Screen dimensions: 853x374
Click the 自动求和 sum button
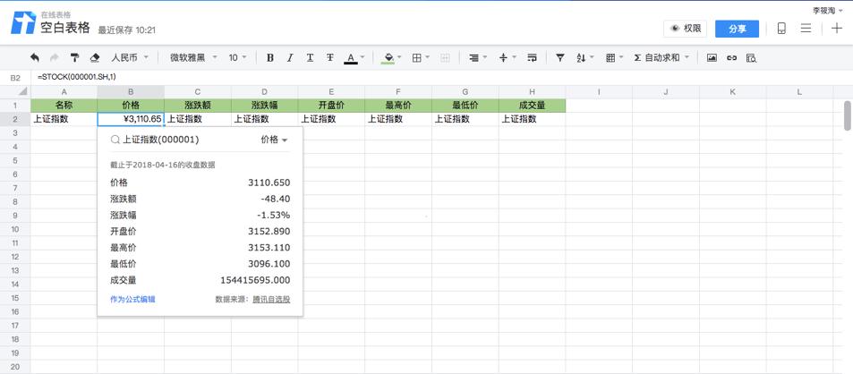(657, 57)
